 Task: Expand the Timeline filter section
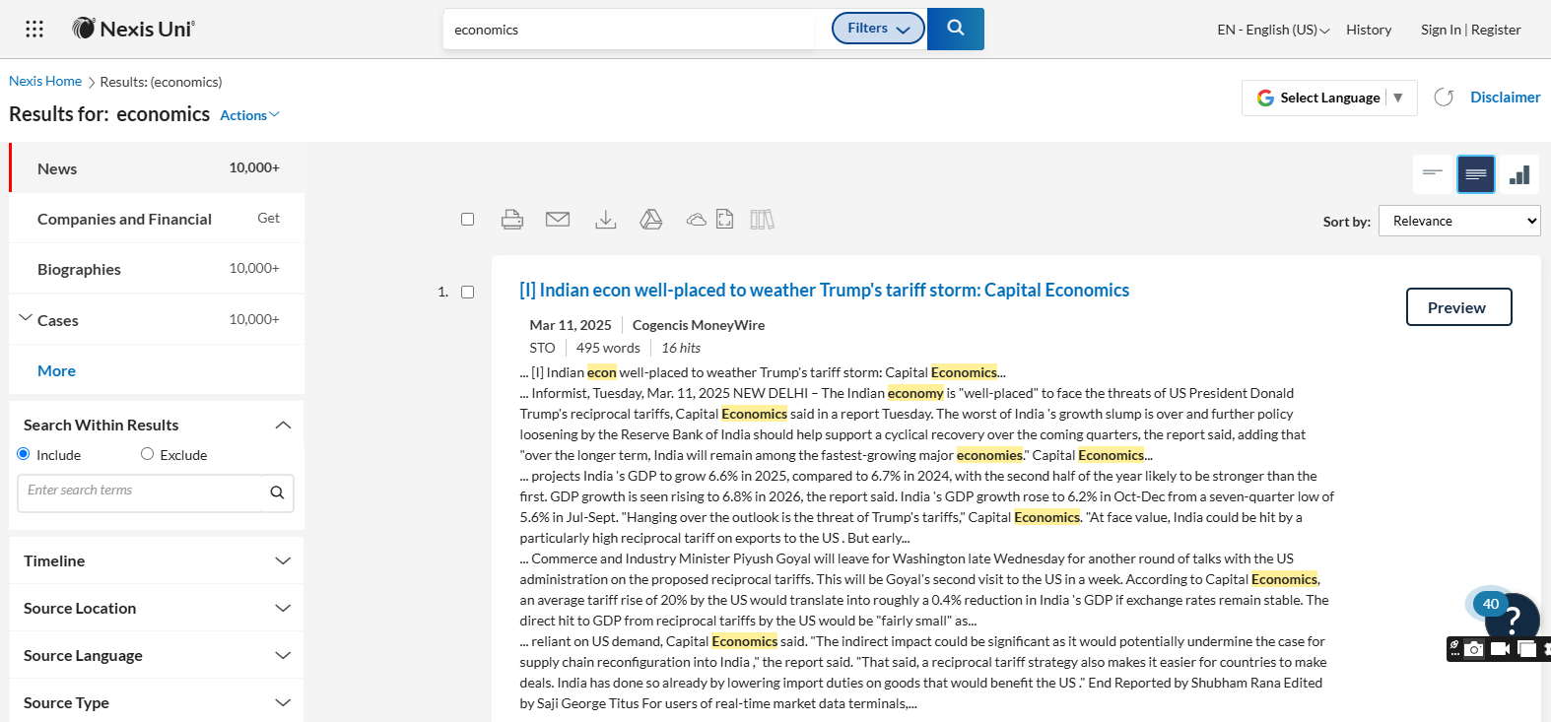coord(157,560)
